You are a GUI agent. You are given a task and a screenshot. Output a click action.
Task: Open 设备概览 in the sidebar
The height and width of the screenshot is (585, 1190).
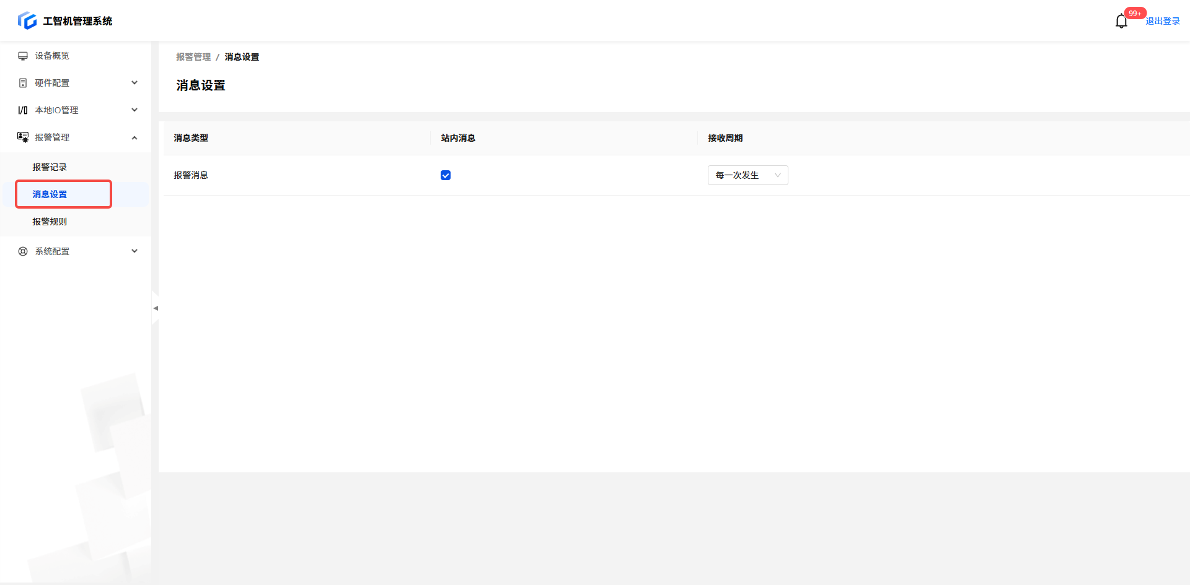click(76, 56)
